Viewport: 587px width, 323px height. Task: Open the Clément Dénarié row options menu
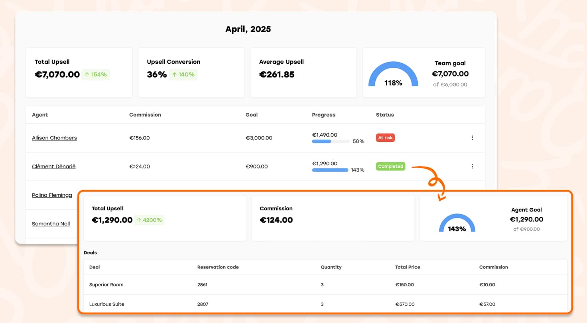coord(472,166)
